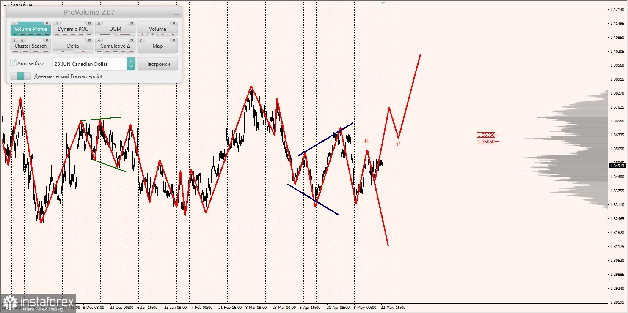This screenshot has width=628, height=313.
Task: Open Cluster Search gear settings
Action: (47, 41)
